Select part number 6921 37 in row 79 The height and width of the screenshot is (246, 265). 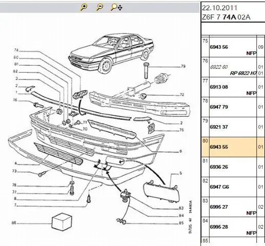point(219,127)
